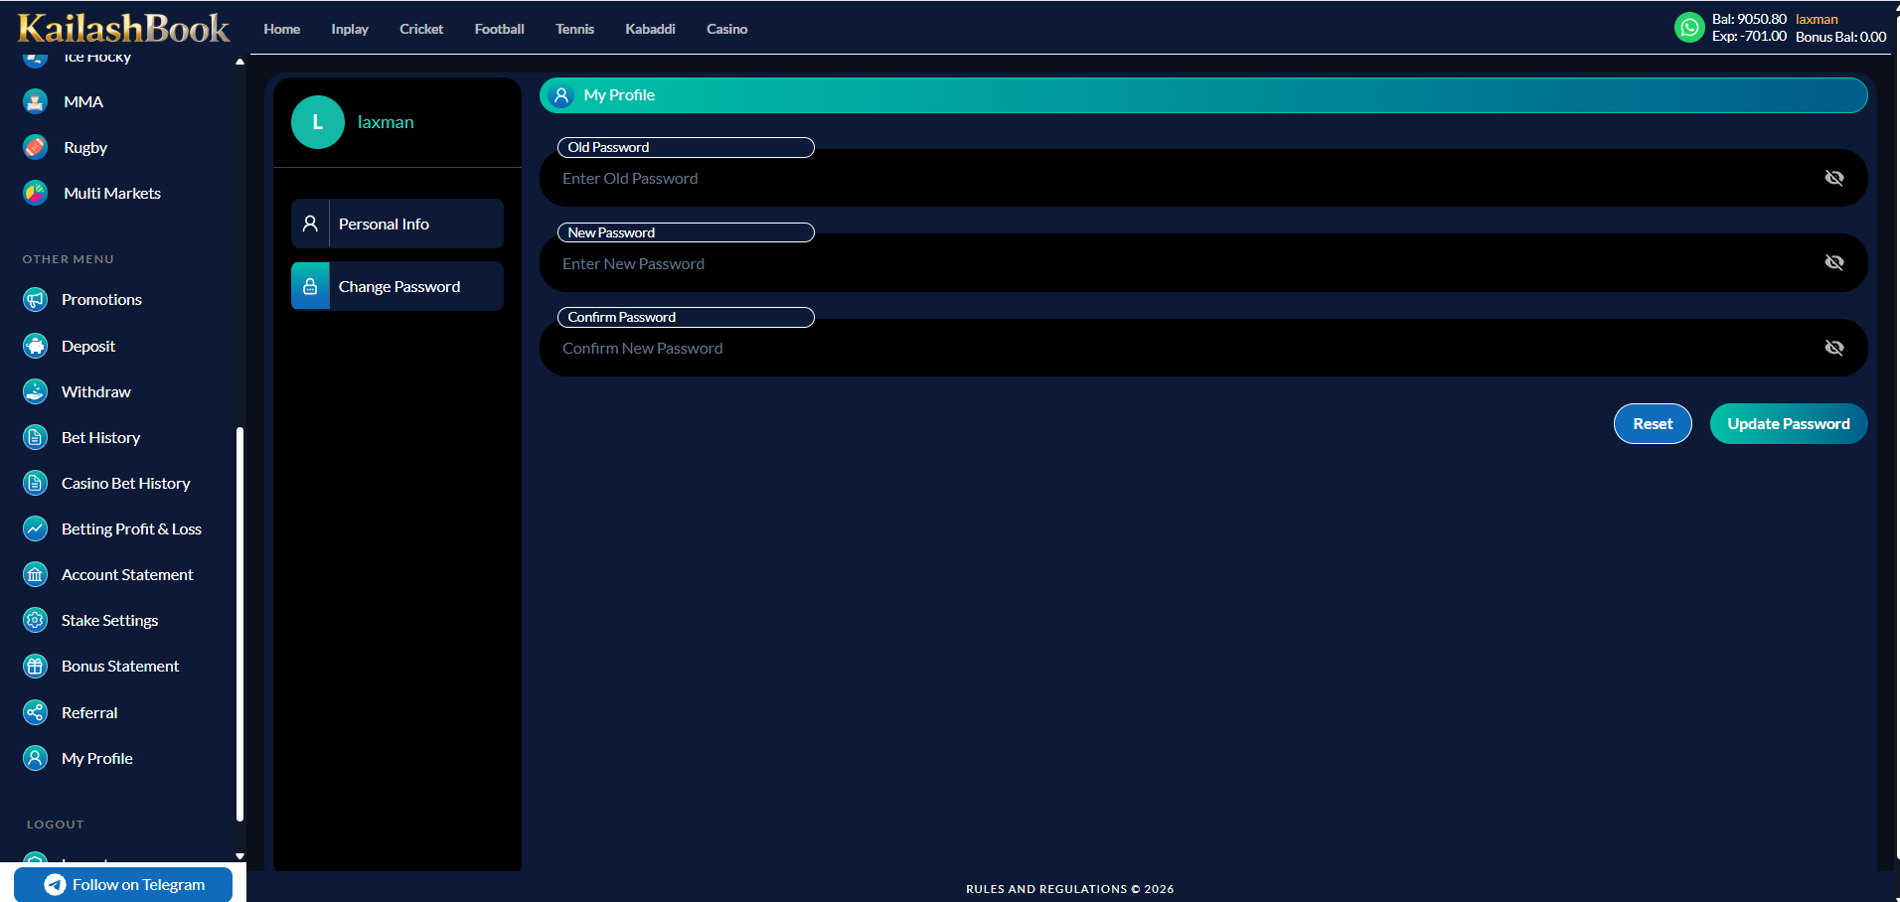
Task: Toggle visibility of New Password field
Action: [1834, 262]
